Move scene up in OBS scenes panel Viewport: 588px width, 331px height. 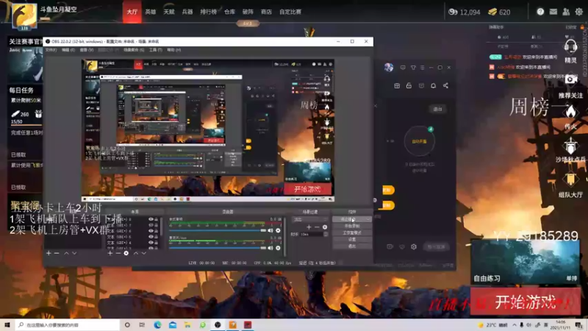(66, 253)
